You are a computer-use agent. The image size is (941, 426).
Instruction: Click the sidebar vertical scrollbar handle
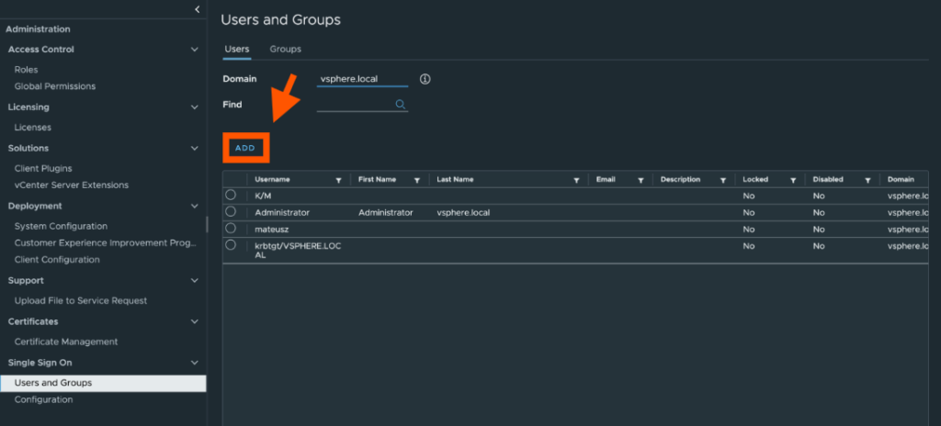pyautogui.click(x=207, y=224)
